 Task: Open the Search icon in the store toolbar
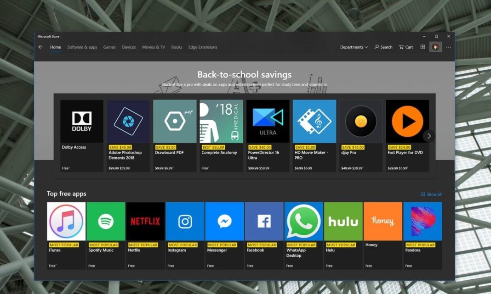pos(383,47)
